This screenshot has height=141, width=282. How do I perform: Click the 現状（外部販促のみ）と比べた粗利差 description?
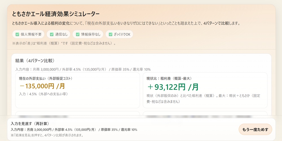[x=203, y=99]
